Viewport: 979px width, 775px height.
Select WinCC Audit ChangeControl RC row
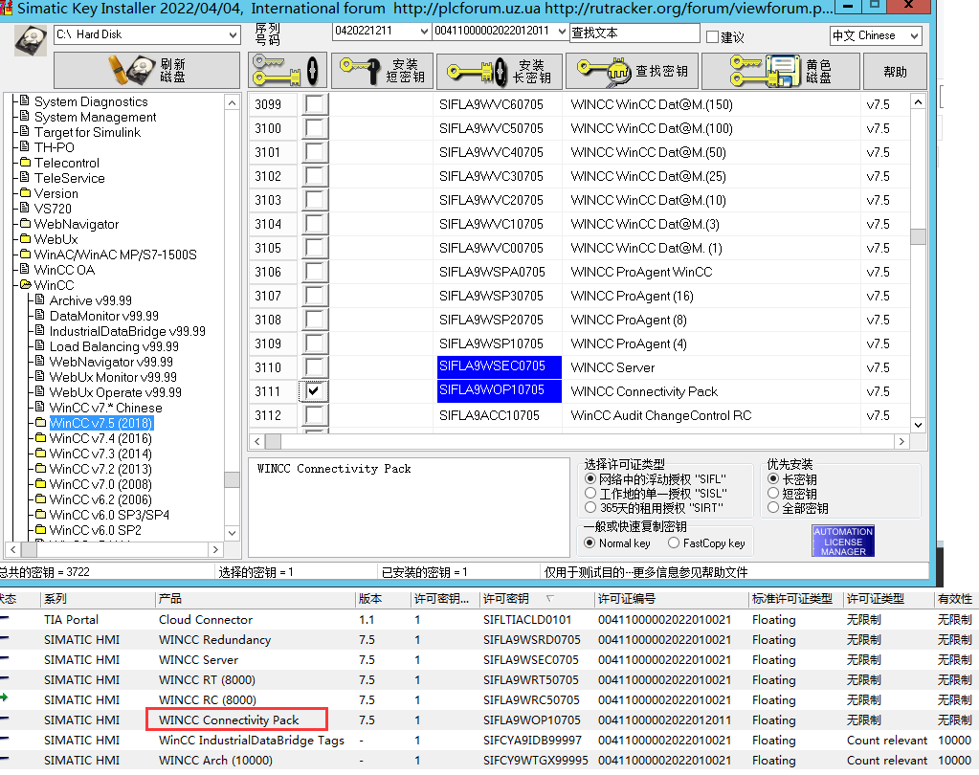pyautogui.click(x=661, y=415)
